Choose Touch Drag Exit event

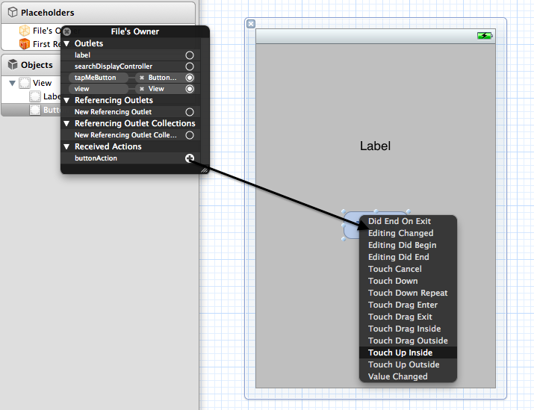click(408, 317)
